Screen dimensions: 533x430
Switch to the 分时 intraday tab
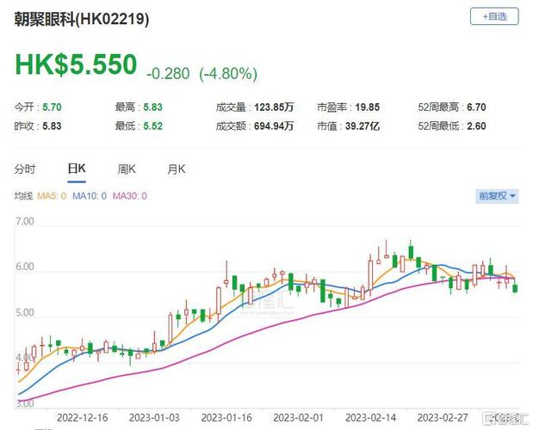tap(25, 169)
